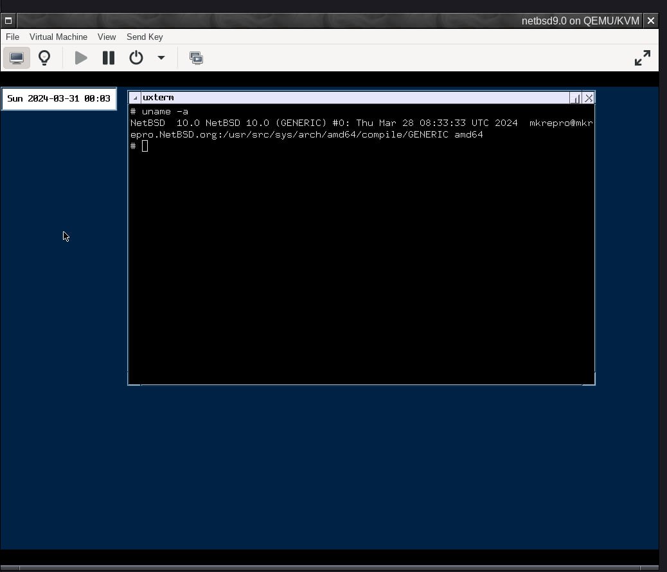The width and height of the screenshot is (667, 572).
Task: Open the manage snapshots icon
Action: click(x=196, y=58)
